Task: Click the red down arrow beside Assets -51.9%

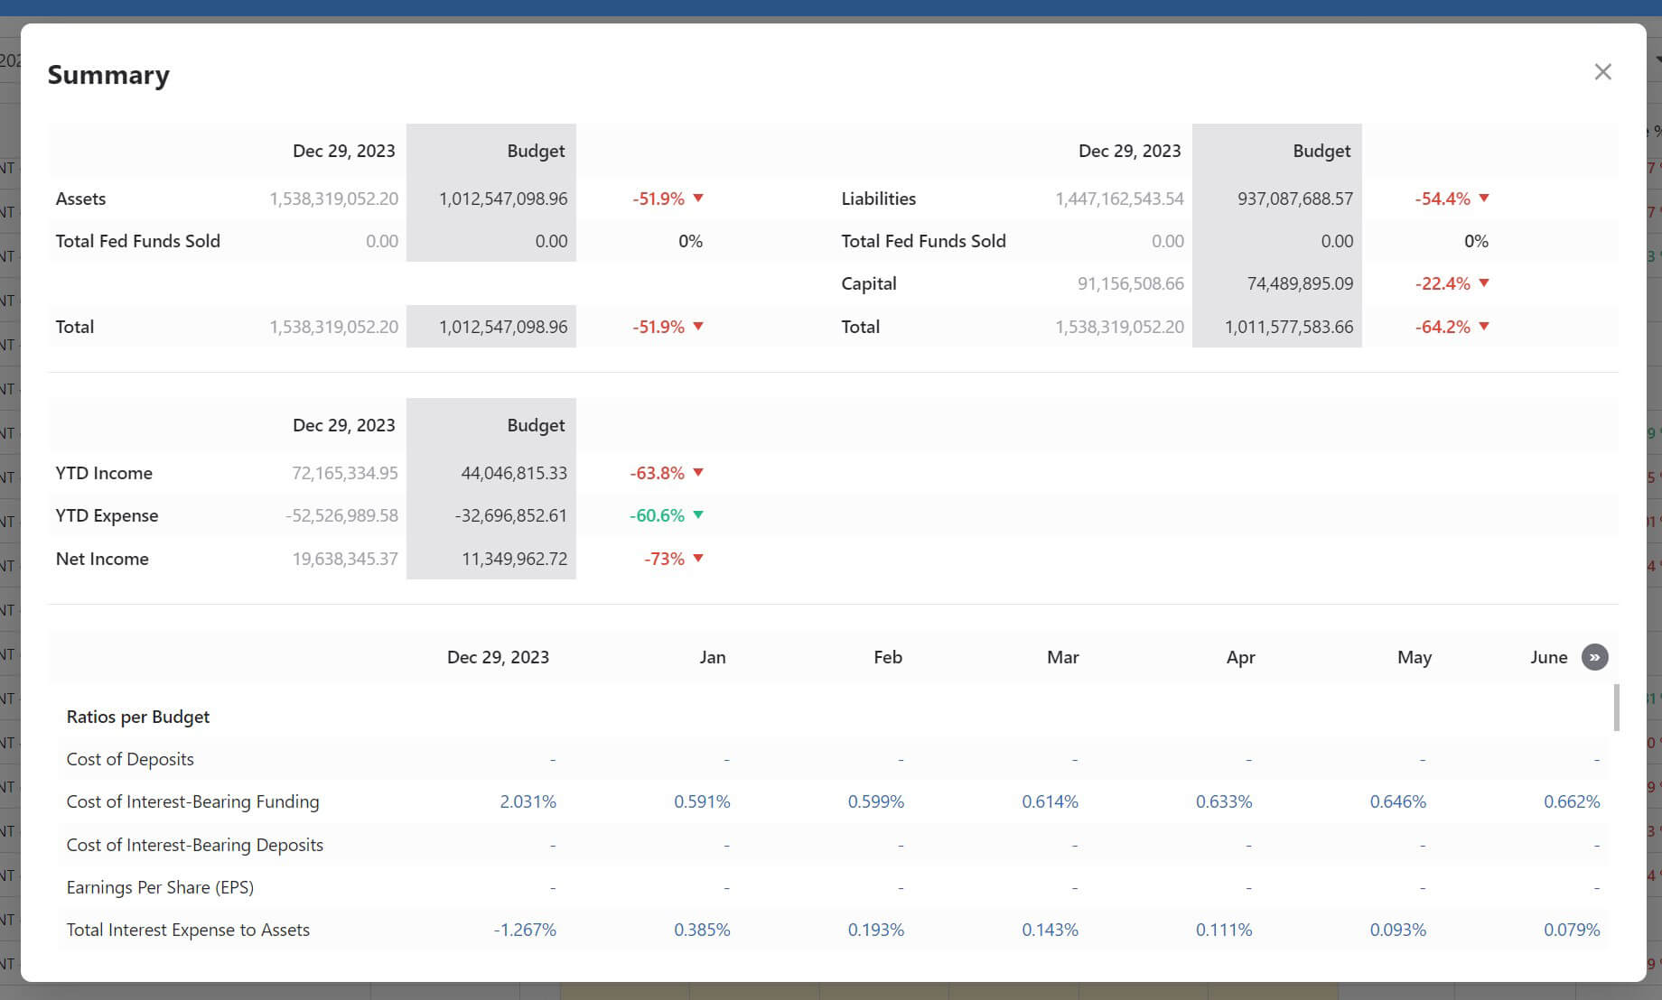Action: tap(698, 199)
